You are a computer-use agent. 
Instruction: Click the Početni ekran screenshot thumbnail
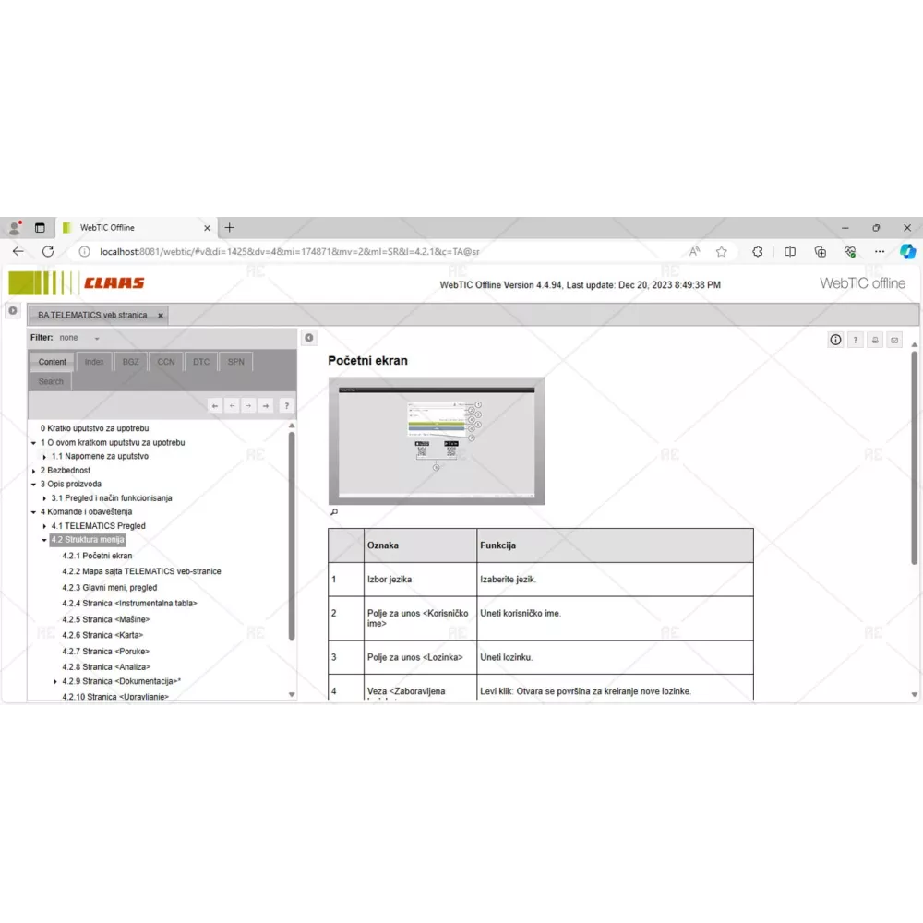point(437,441)
